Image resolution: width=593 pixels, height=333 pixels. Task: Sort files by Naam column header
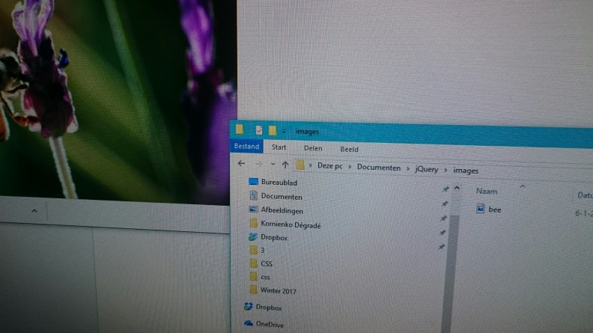[x=487, y=192]
